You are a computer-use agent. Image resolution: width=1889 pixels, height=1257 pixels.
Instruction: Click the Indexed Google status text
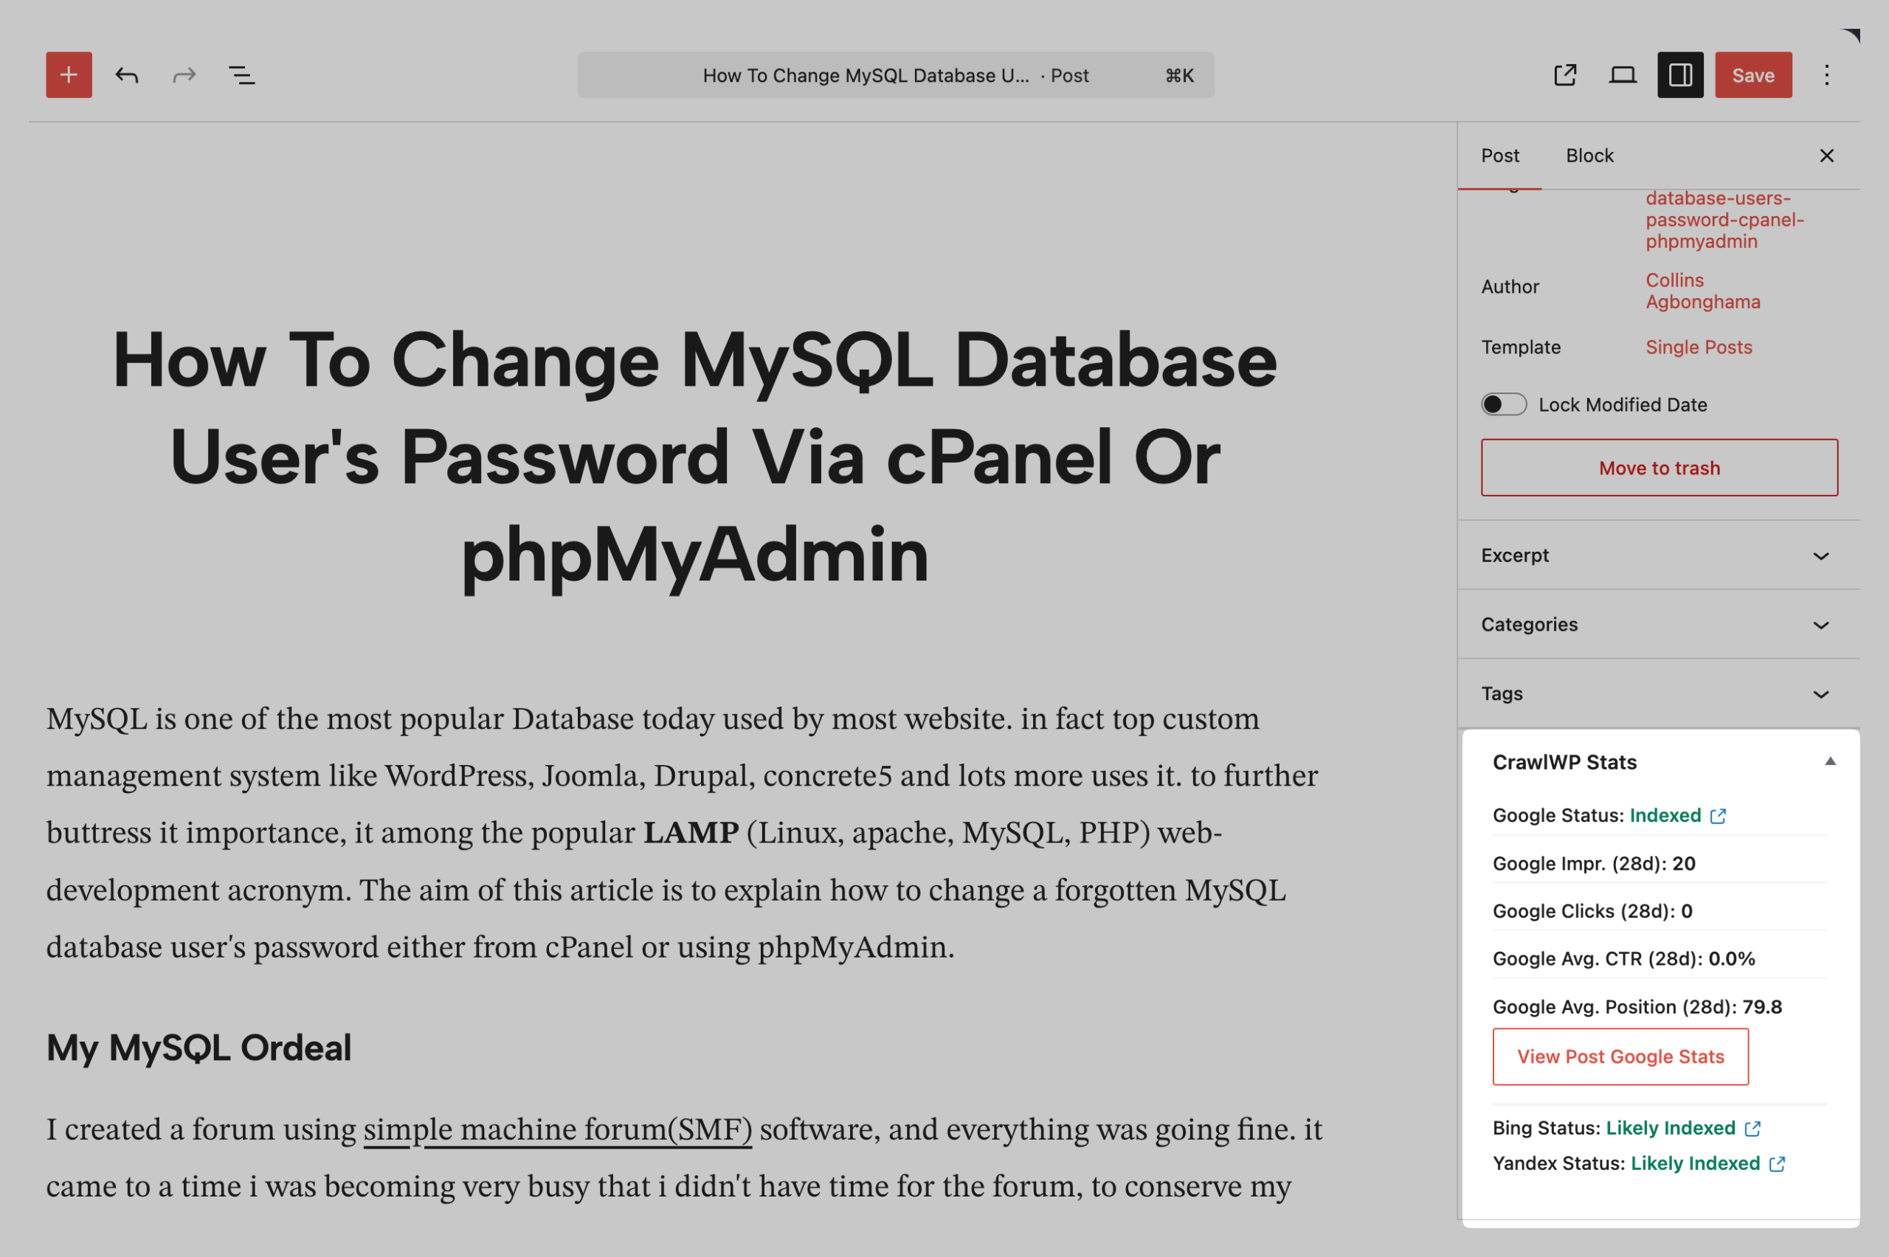(x=1665, y=815)
